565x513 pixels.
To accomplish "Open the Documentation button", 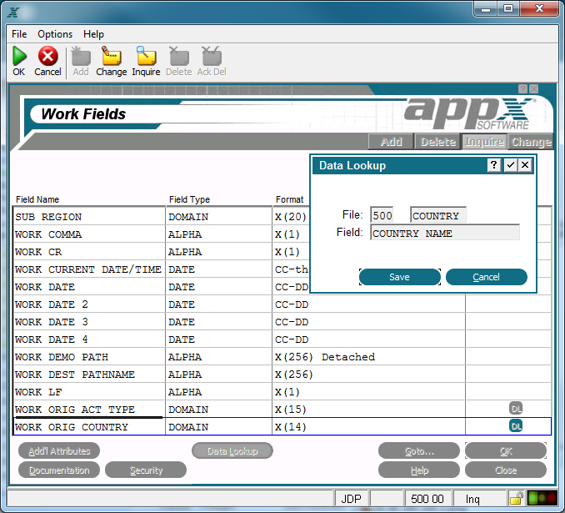I will [59, 470].
